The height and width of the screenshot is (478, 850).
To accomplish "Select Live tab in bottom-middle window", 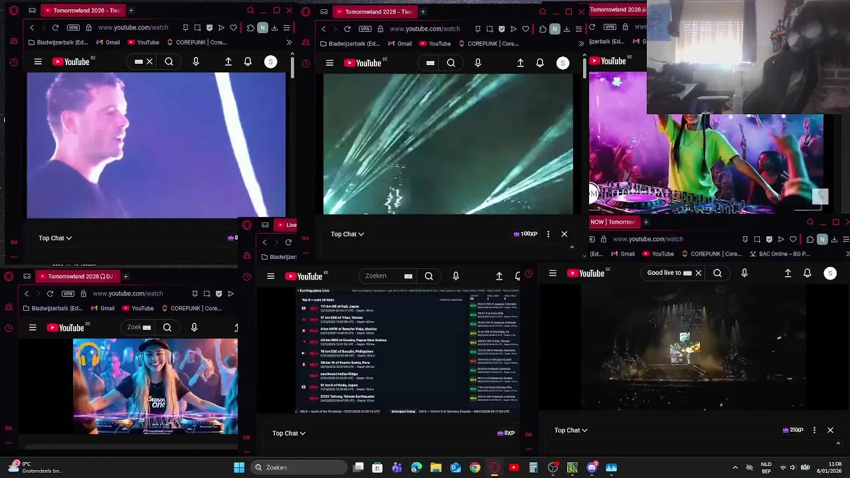I will 286,224.
